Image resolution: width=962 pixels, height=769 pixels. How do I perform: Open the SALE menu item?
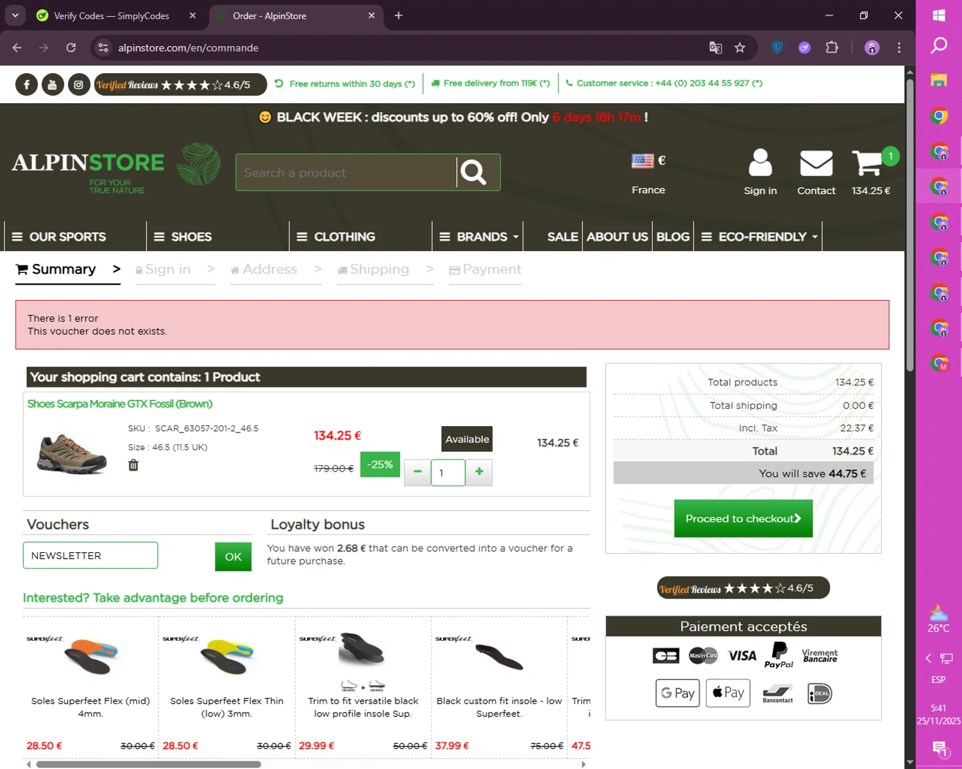coord(562,236)
